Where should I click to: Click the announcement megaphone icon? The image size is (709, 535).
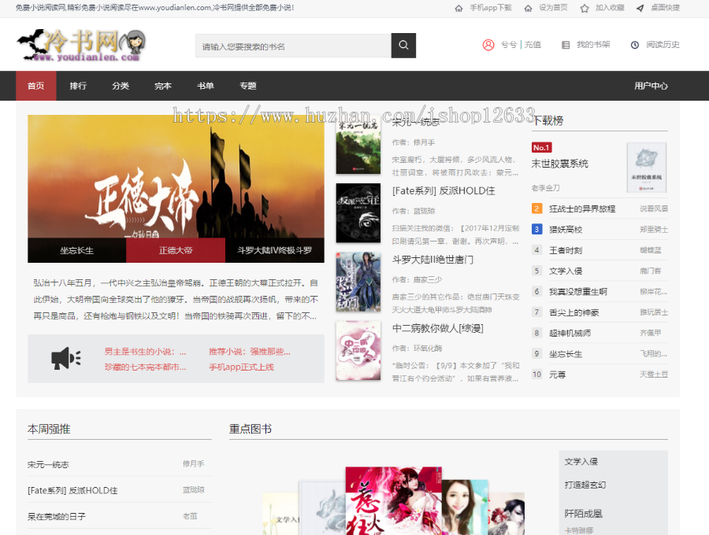[65, 358]
